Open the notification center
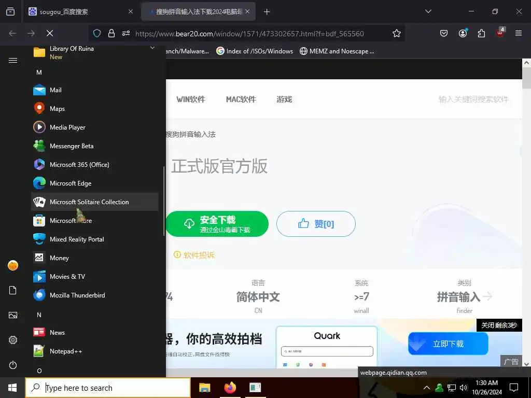This screenshot has height=398, width=531. 514,388
